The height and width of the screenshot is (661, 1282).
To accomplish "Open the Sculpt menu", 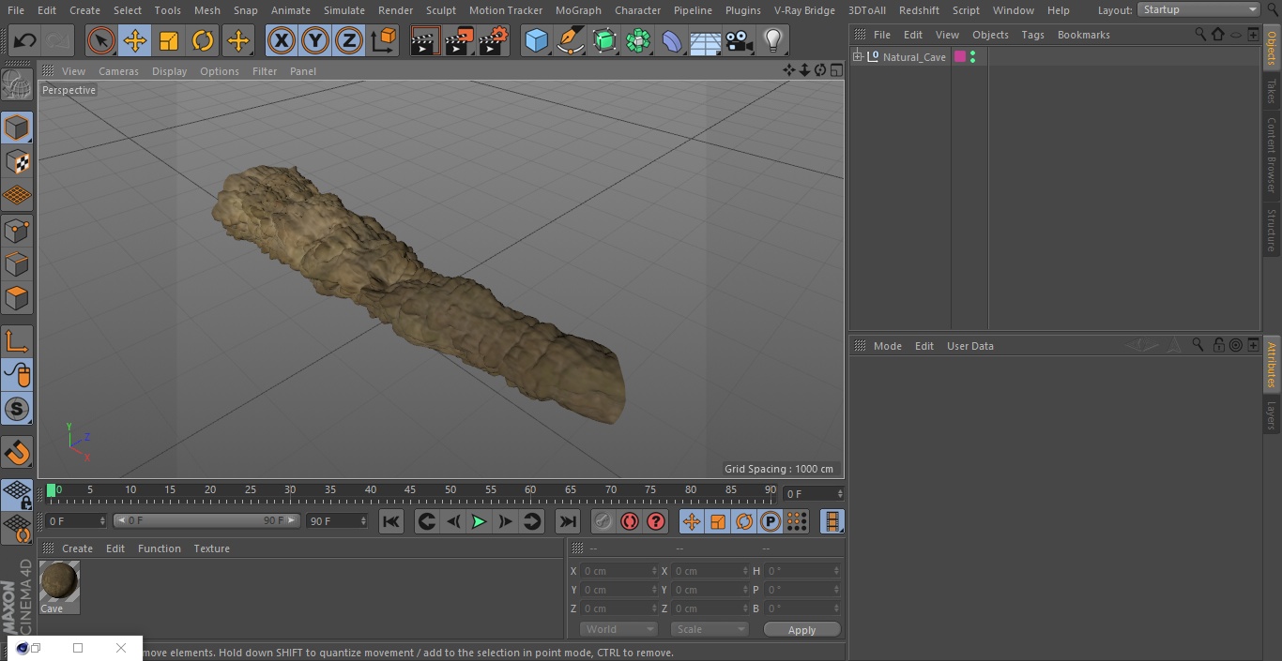I will [x=440, y=10].
